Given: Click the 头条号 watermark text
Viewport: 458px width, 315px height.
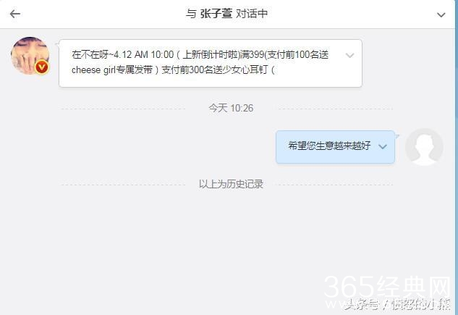Looking at the screenshot, I should 363,304.
